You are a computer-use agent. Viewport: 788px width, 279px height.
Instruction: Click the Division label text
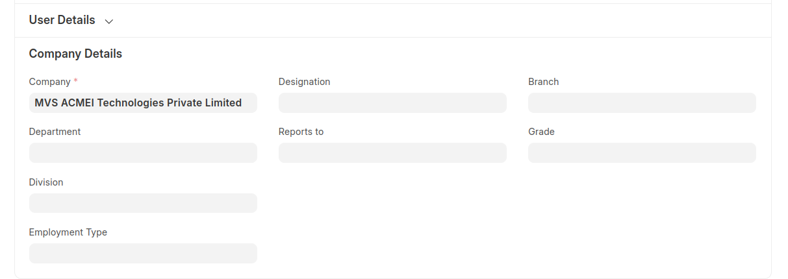(x=46, y=182)
